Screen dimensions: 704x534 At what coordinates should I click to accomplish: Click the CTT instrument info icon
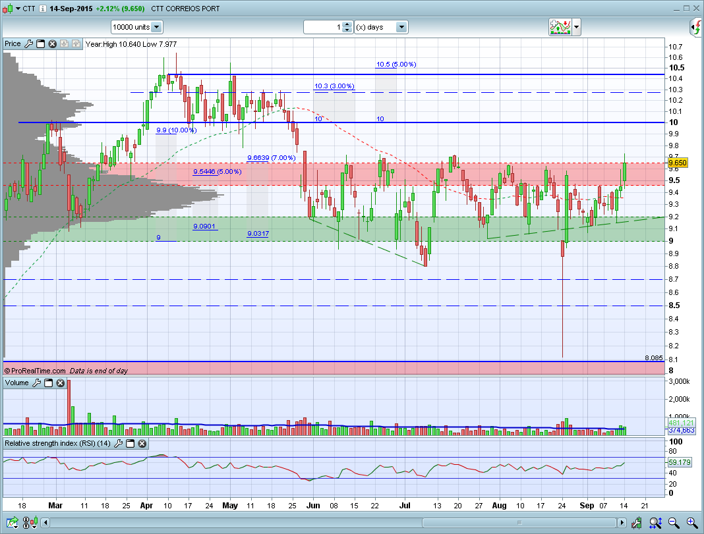point(43,9)
